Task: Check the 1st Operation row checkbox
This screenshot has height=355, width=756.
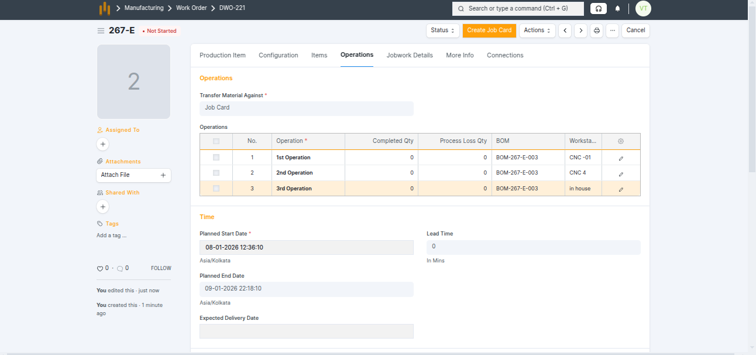Action: (x=216, y=158)
